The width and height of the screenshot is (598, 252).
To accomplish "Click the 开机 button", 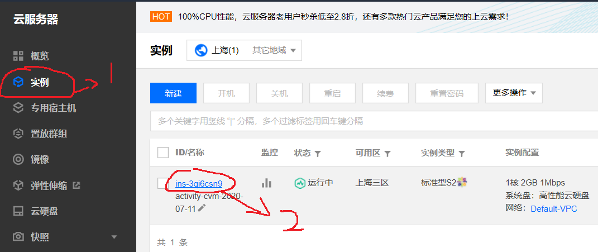I will [226, 93].
